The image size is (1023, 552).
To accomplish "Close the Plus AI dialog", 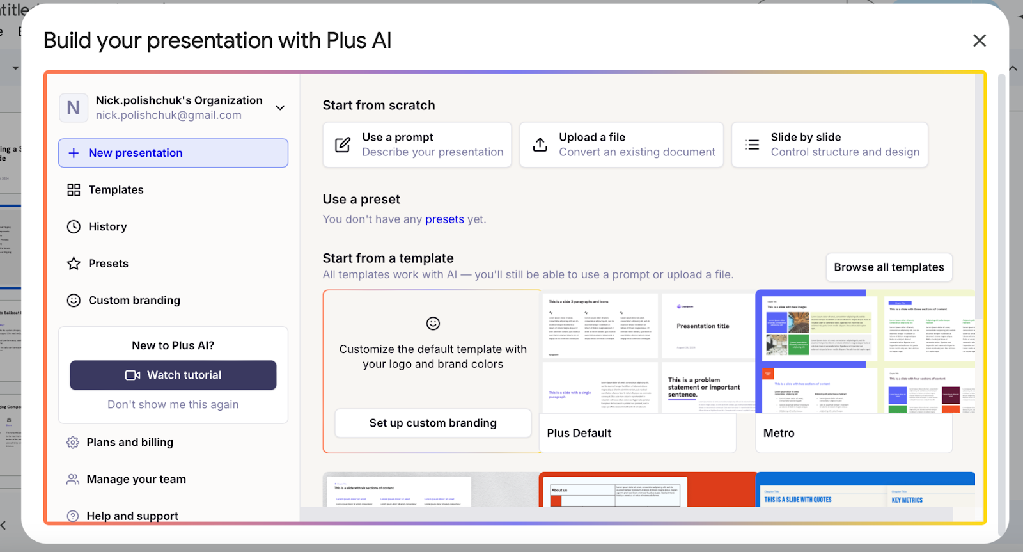I will pyautogui.click(x=979, y=41).
